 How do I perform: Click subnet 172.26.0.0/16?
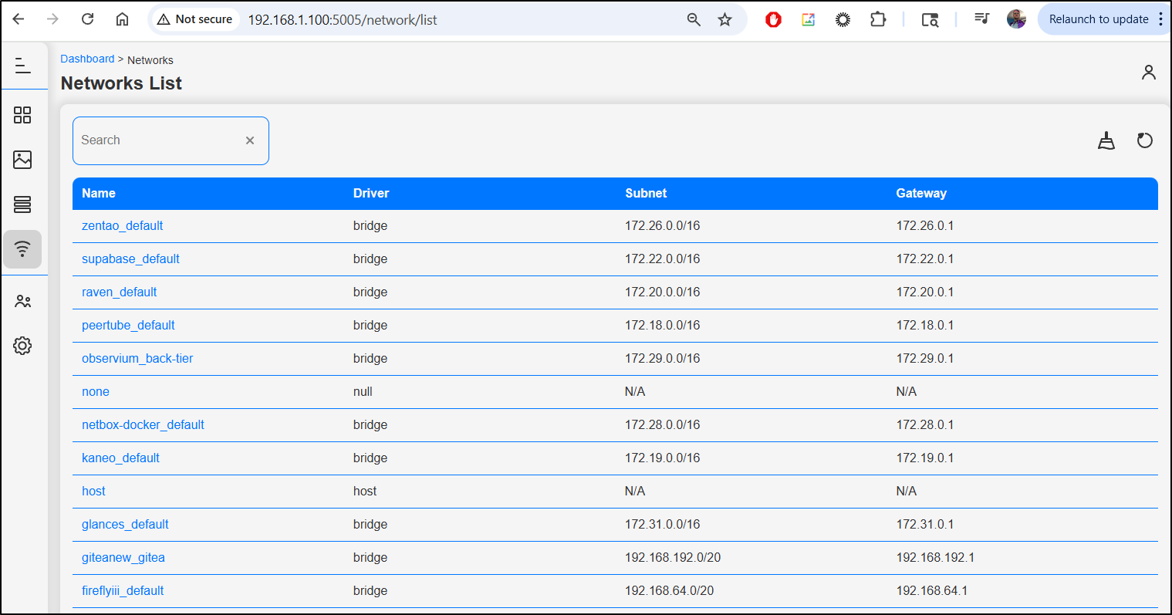pyautogui.click(x=663, y=225)
